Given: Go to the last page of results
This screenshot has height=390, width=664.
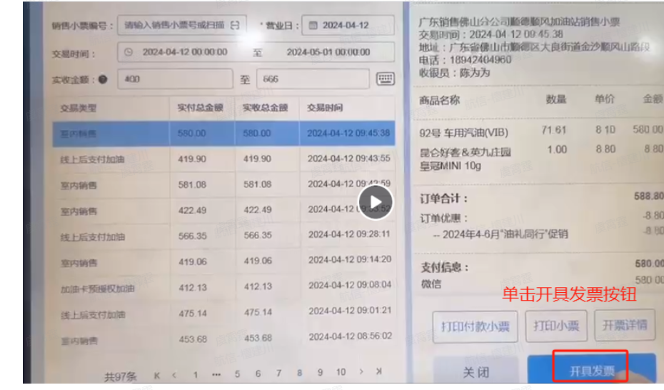Looking at the screenshot, I should [379, 372].
